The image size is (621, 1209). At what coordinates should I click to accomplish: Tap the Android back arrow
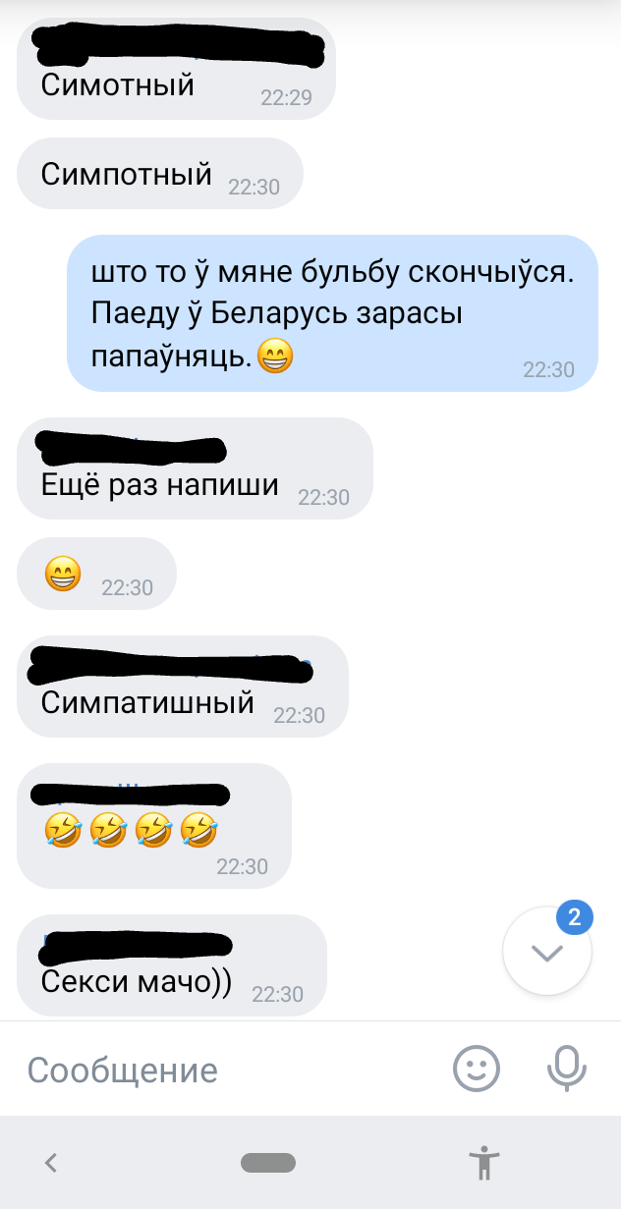point(52,1163)
